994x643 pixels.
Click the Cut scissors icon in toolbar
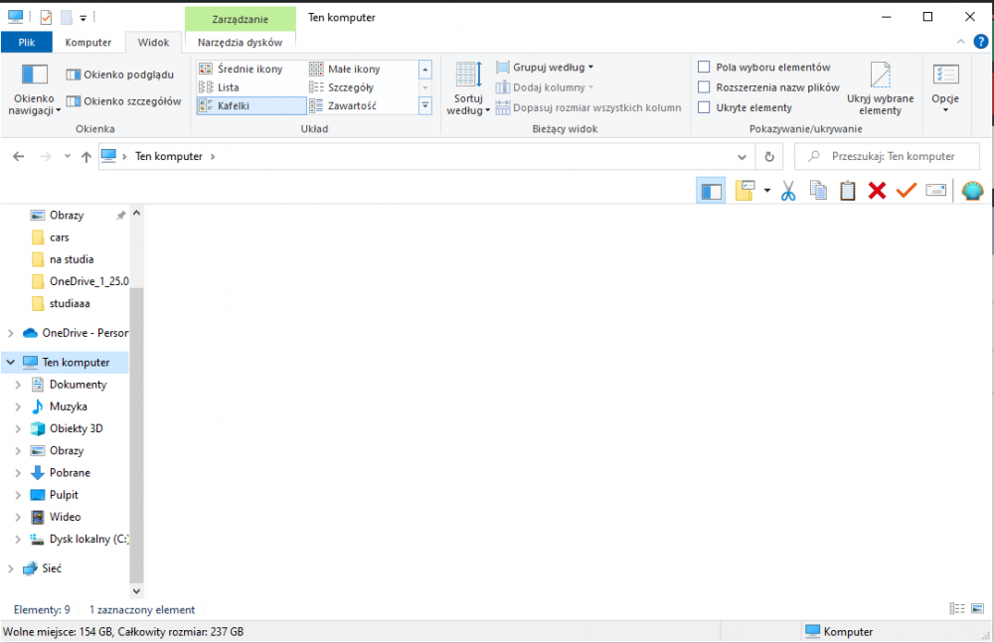point(788,191)
